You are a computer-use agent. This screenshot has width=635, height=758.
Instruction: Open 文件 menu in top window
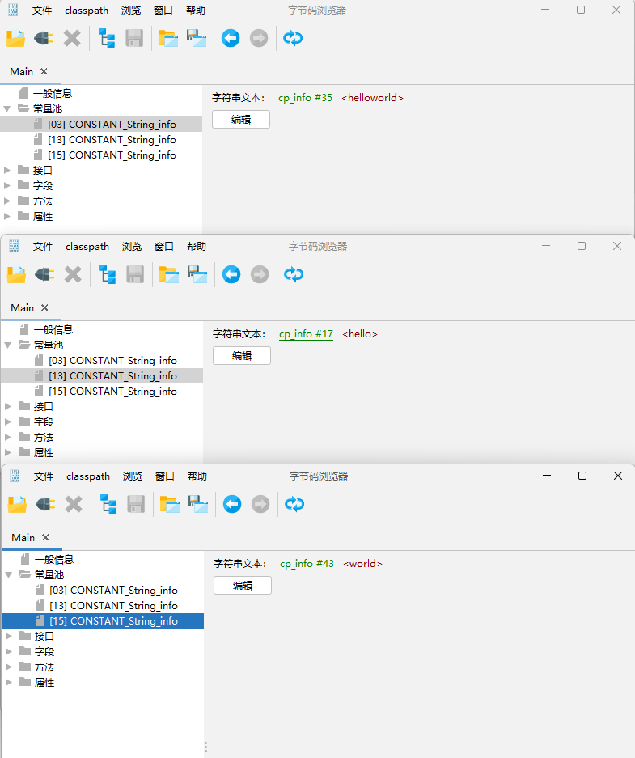(42, 11)
